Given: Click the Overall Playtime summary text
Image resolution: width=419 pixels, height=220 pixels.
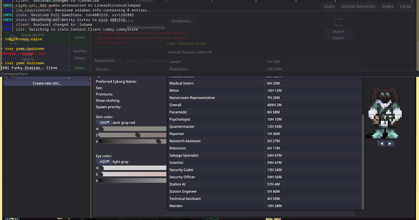Looking at the screenshot, I should [189, 52].
